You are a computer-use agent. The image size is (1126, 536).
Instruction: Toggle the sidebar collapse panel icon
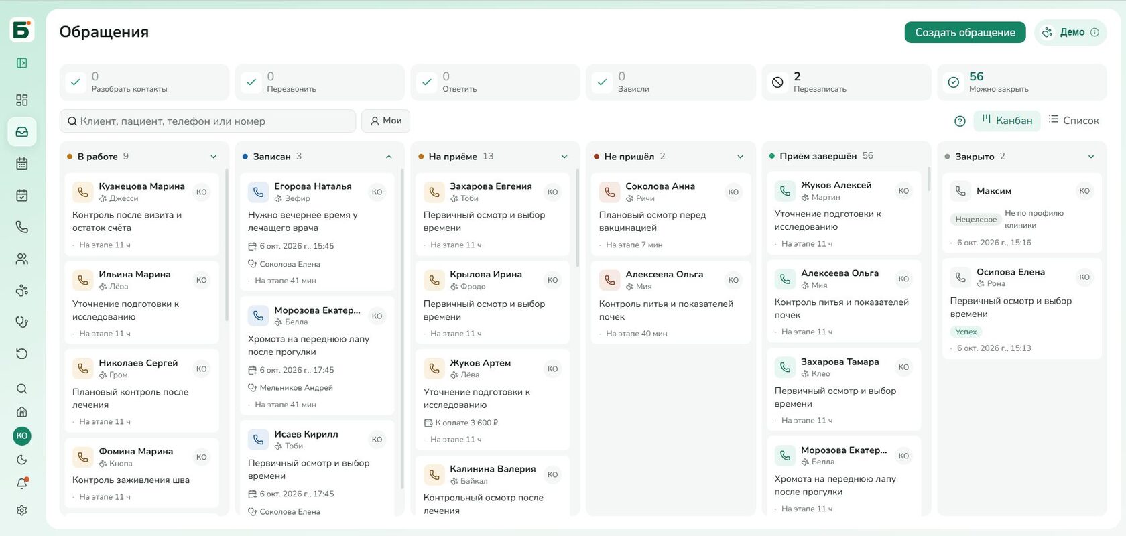pyautogui.click(x=22, y=63)
